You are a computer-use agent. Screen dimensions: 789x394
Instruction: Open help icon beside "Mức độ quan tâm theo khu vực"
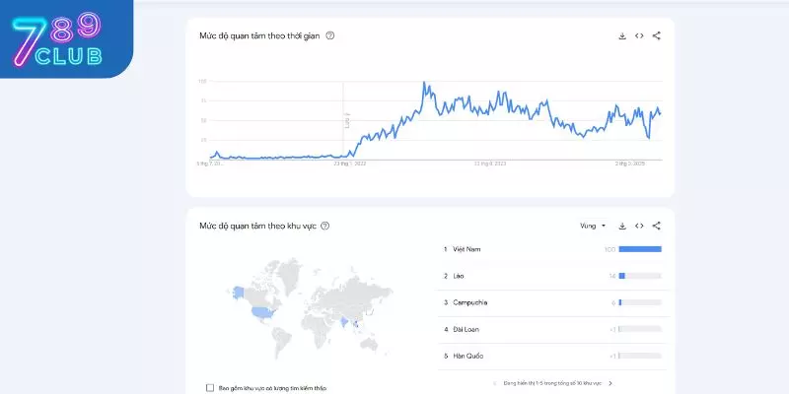[324, 226]
